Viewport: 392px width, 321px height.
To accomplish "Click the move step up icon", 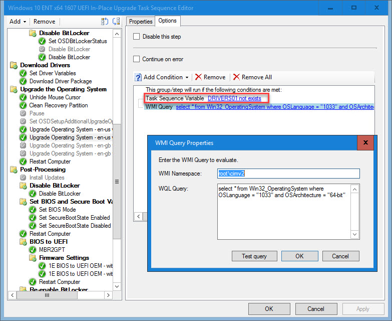I will pyautogui.click(x=105, y=22).
